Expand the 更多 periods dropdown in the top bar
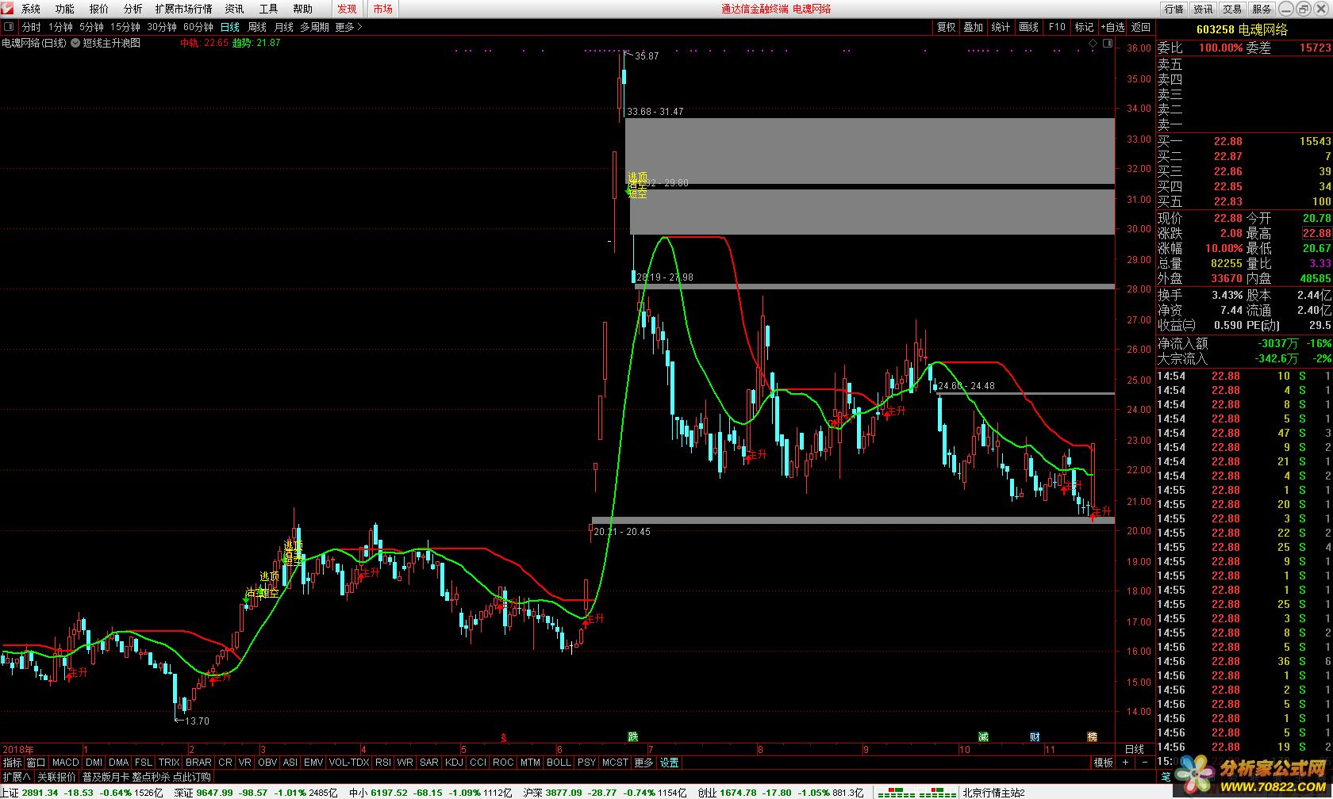The height and width of the screenshot is (799, 1333). click(348, 27)
